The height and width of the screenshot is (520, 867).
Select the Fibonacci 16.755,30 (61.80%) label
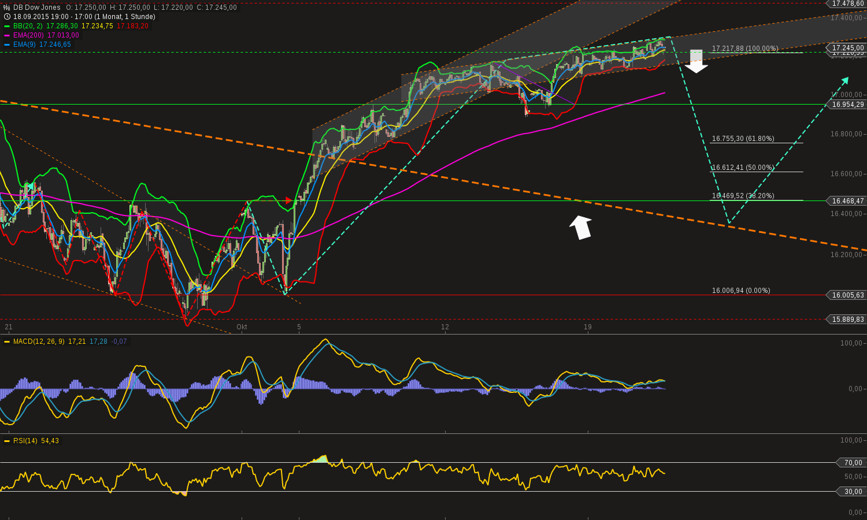743,139
